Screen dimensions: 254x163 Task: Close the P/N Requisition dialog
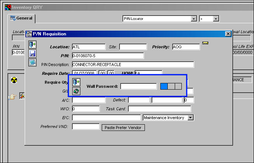[x=228, y=34]
